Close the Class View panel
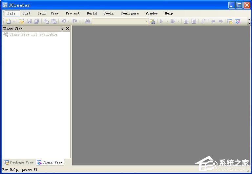Image resolution: width=252 pixels, height=174 pixels. pyautogui.click(x=68, y=29)
